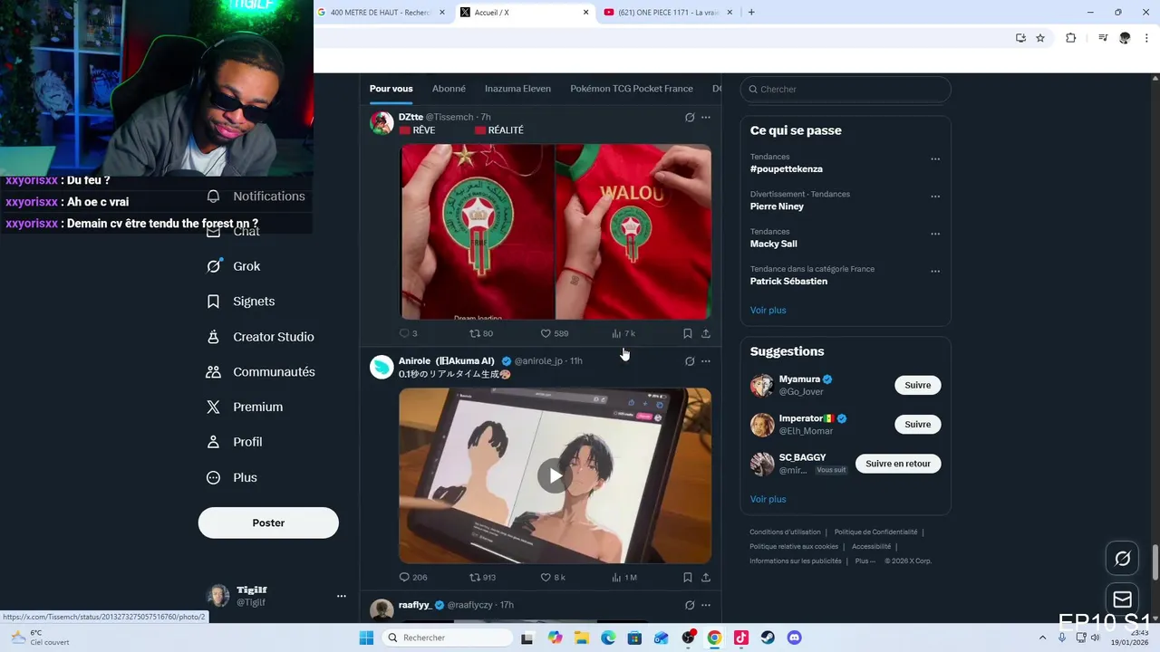Follow back SC_BAGGY
This screenshot has height=652, width=1160.
(x=898, y=464)
